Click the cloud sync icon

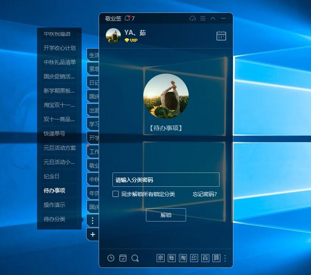(x=192, y=18)
